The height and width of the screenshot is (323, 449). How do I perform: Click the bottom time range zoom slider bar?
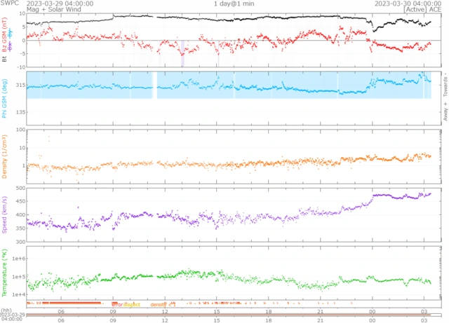(234, 315)
